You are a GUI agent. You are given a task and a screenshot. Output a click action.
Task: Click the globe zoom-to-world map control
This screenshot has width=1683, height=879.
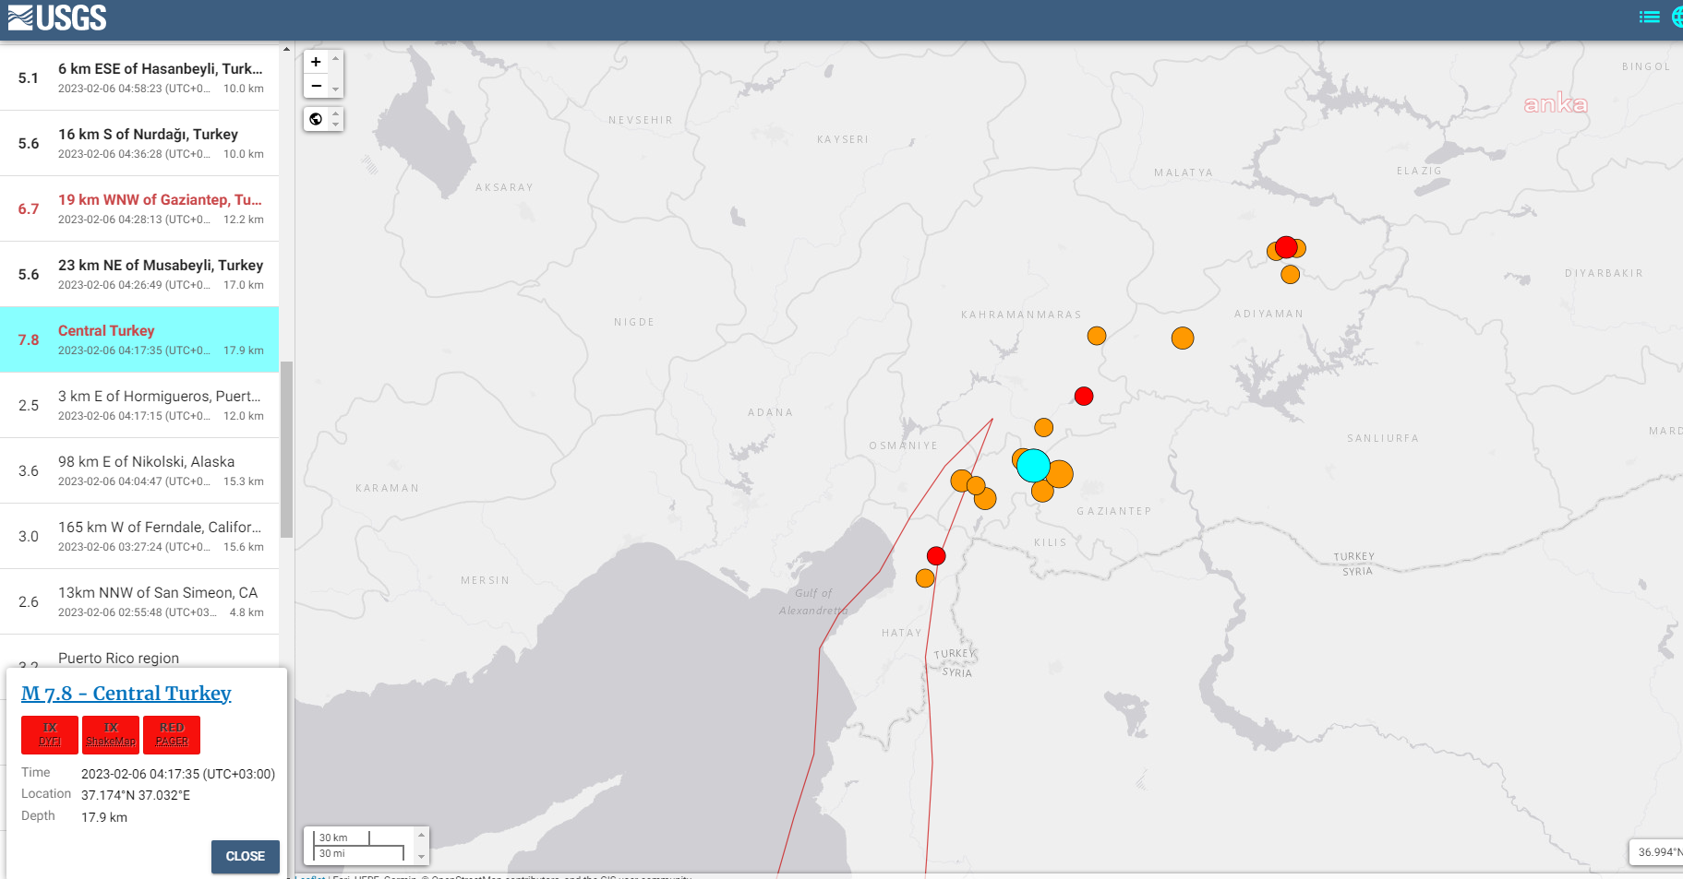pyautogui.click(x=316, y=119)
